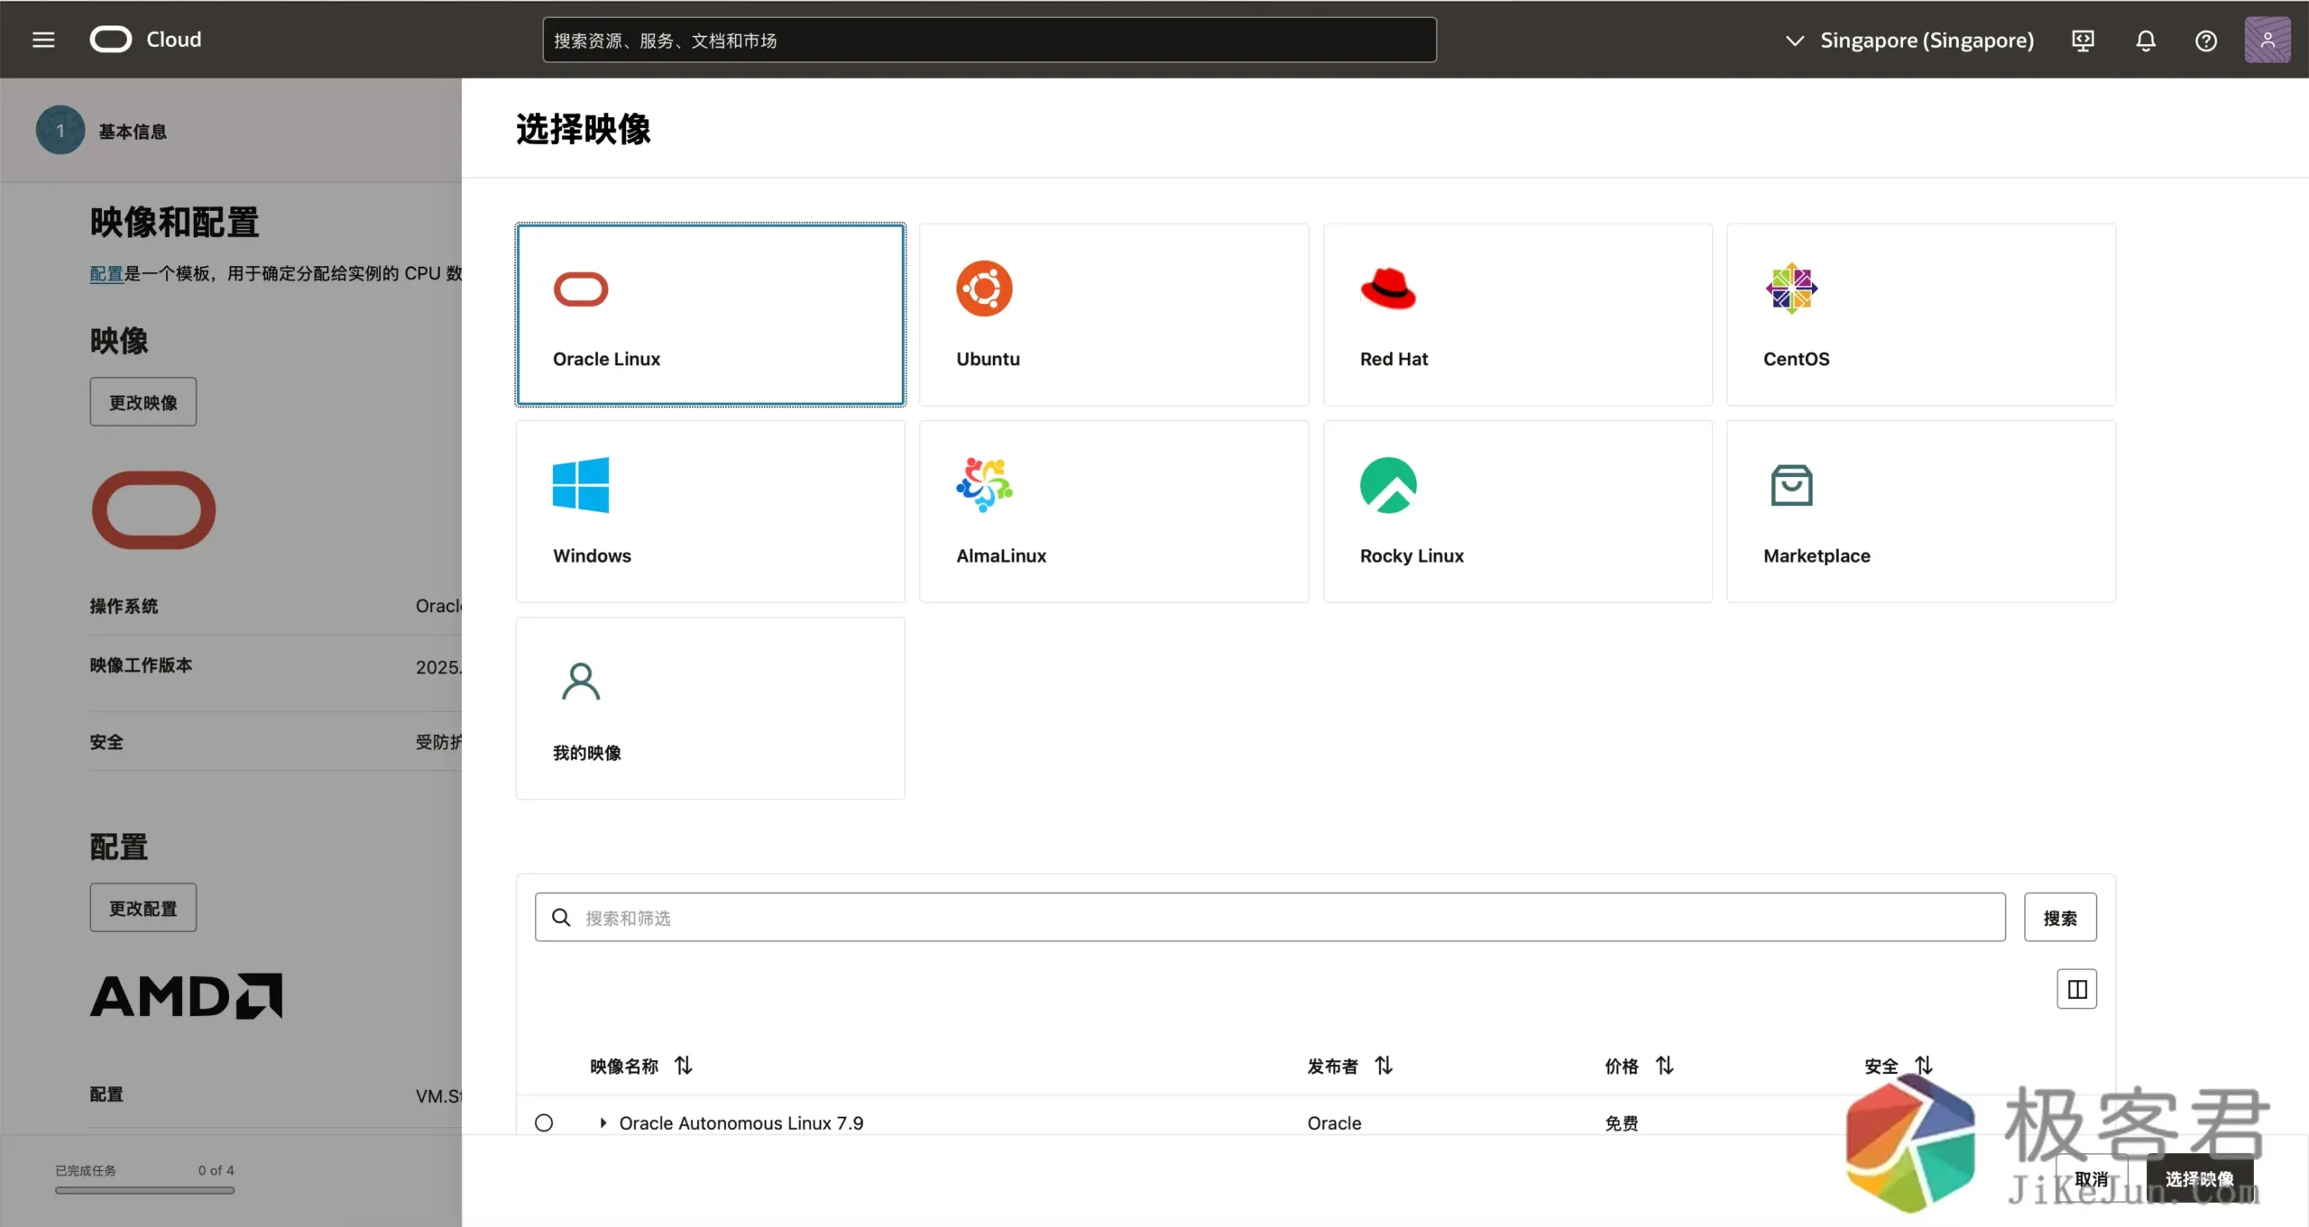Viewport: 2309px width, 1227px height.
Task: Go to step 1 基本信息
Action: (x=101, y=131)
